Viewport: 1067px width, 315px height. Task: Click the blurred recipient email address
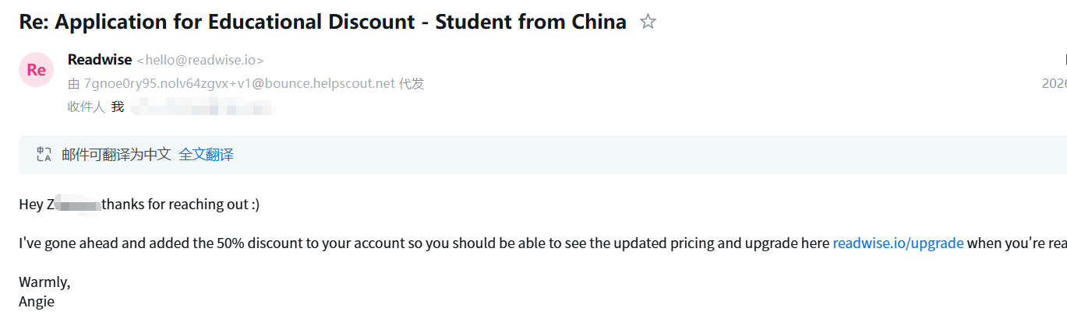tap(203, 108)
